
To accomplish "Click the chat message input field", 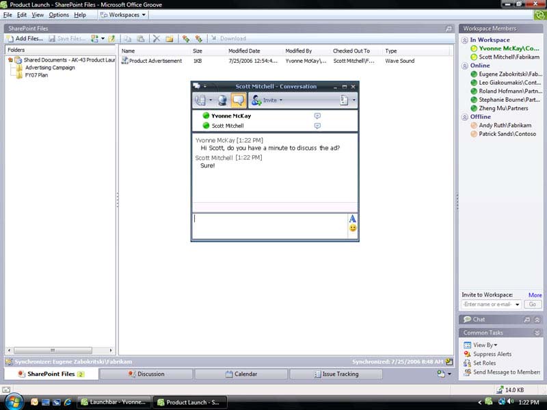I will pos(269,226).
